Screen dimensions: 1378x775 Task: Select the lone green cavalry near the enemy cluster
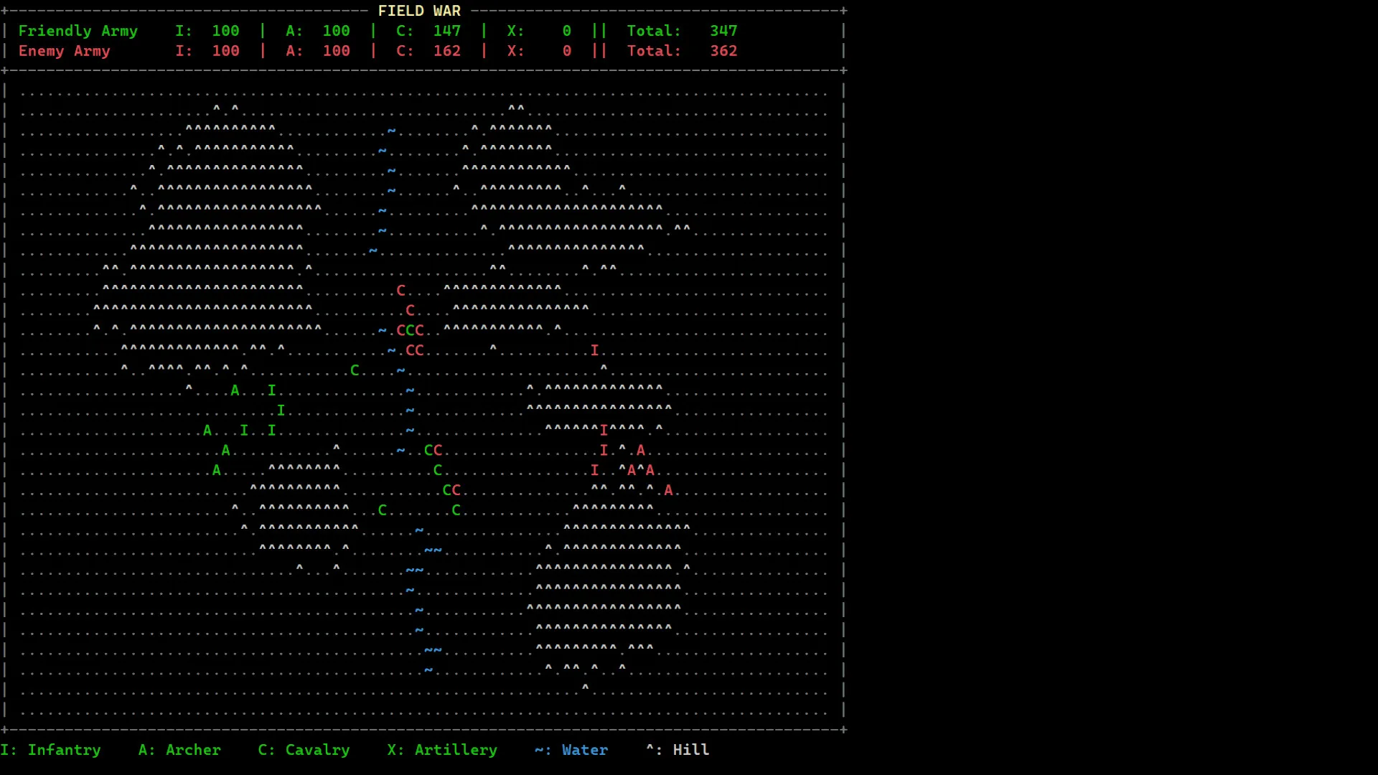tap(355, 370)
